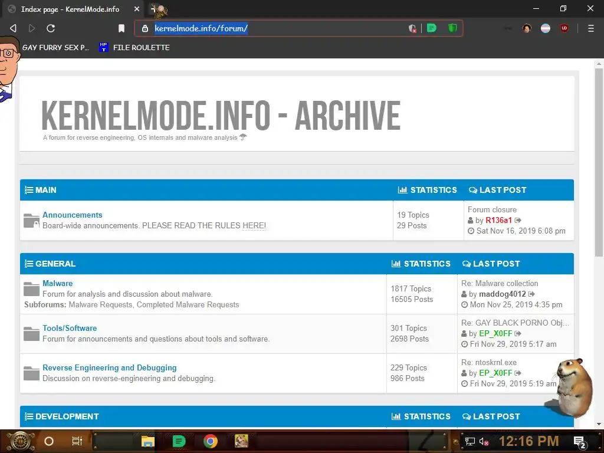Open the FILE ROULETTE bookmark
The image size is (604, 453).
coord(134,47)
